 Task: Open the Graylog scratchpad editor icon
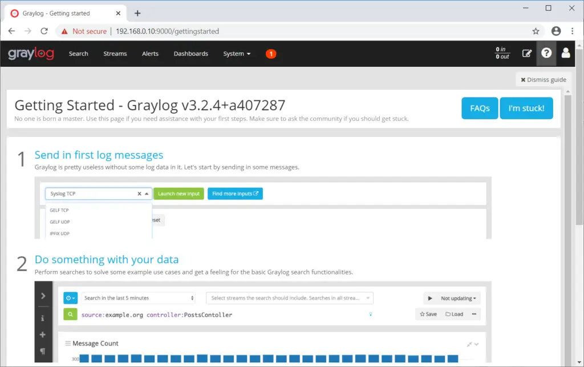527,53
